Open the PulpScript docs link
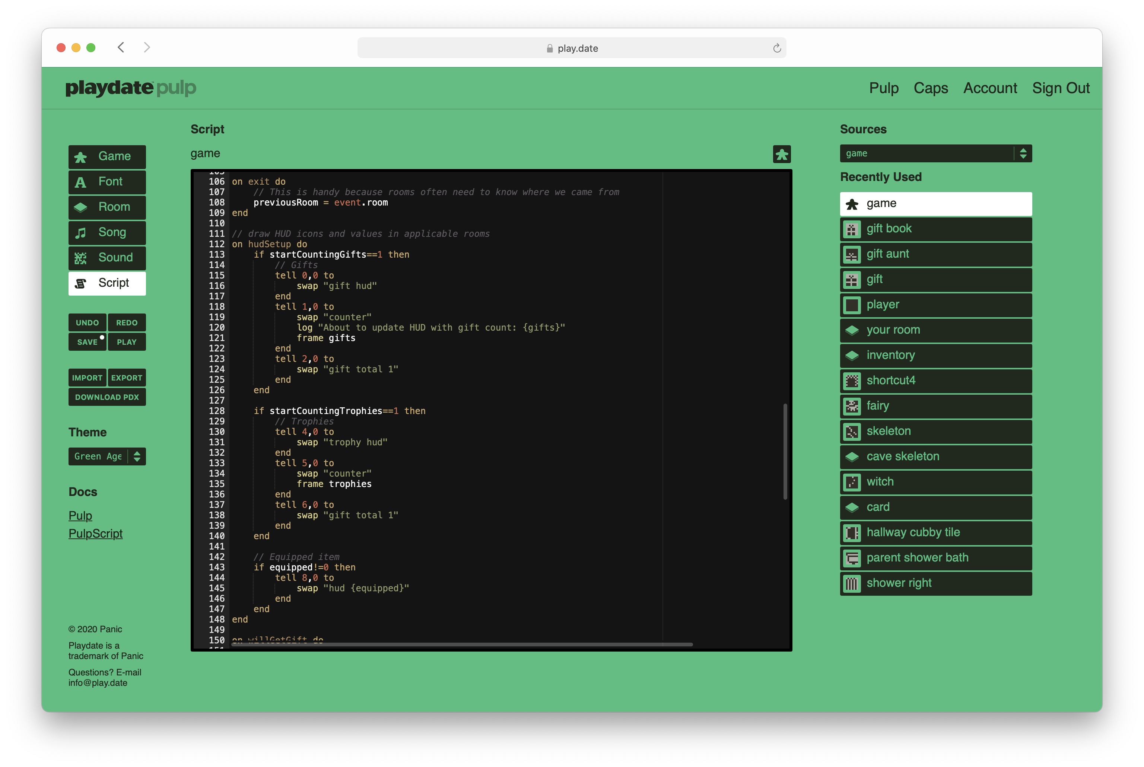This screenshot has height=767, width=1144. pyautogui.click(x=95, y=534)
